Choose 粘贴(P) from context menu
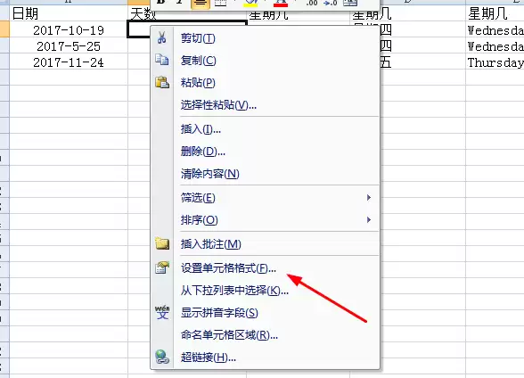Screen dimensions: 524x378 click(198, 83)
